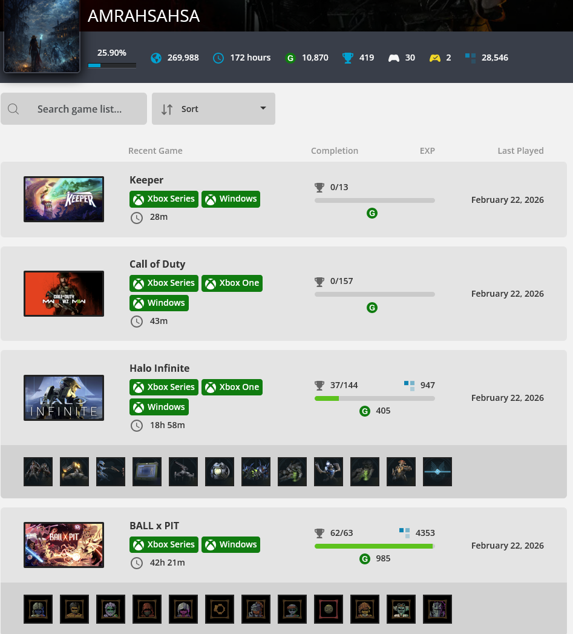Open the Sort dropdown
Screen dimensions: 573x634
pos(214,109)
